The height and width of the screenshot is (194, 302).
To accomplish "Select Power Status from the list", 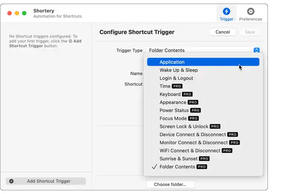I will click(x=174, y=110).
